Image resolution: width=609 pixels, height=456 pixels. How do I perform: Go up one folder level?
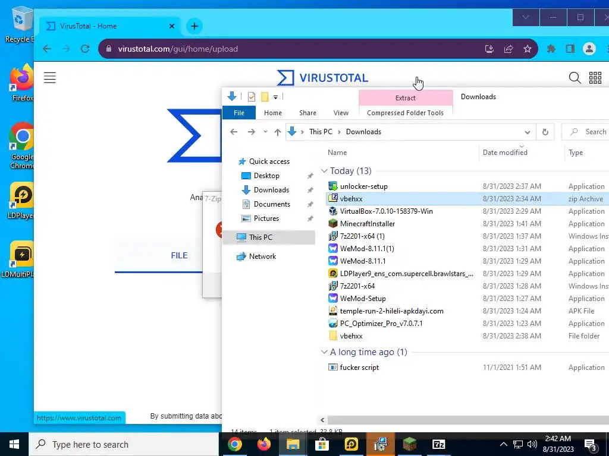pyautogui.click(x=277, y=132)
